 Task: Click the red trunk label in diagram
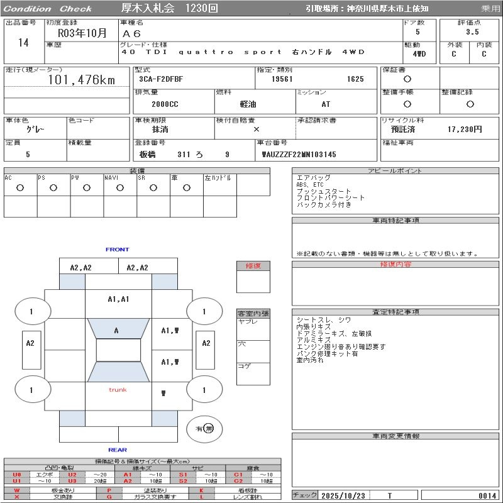pos(118,390)
